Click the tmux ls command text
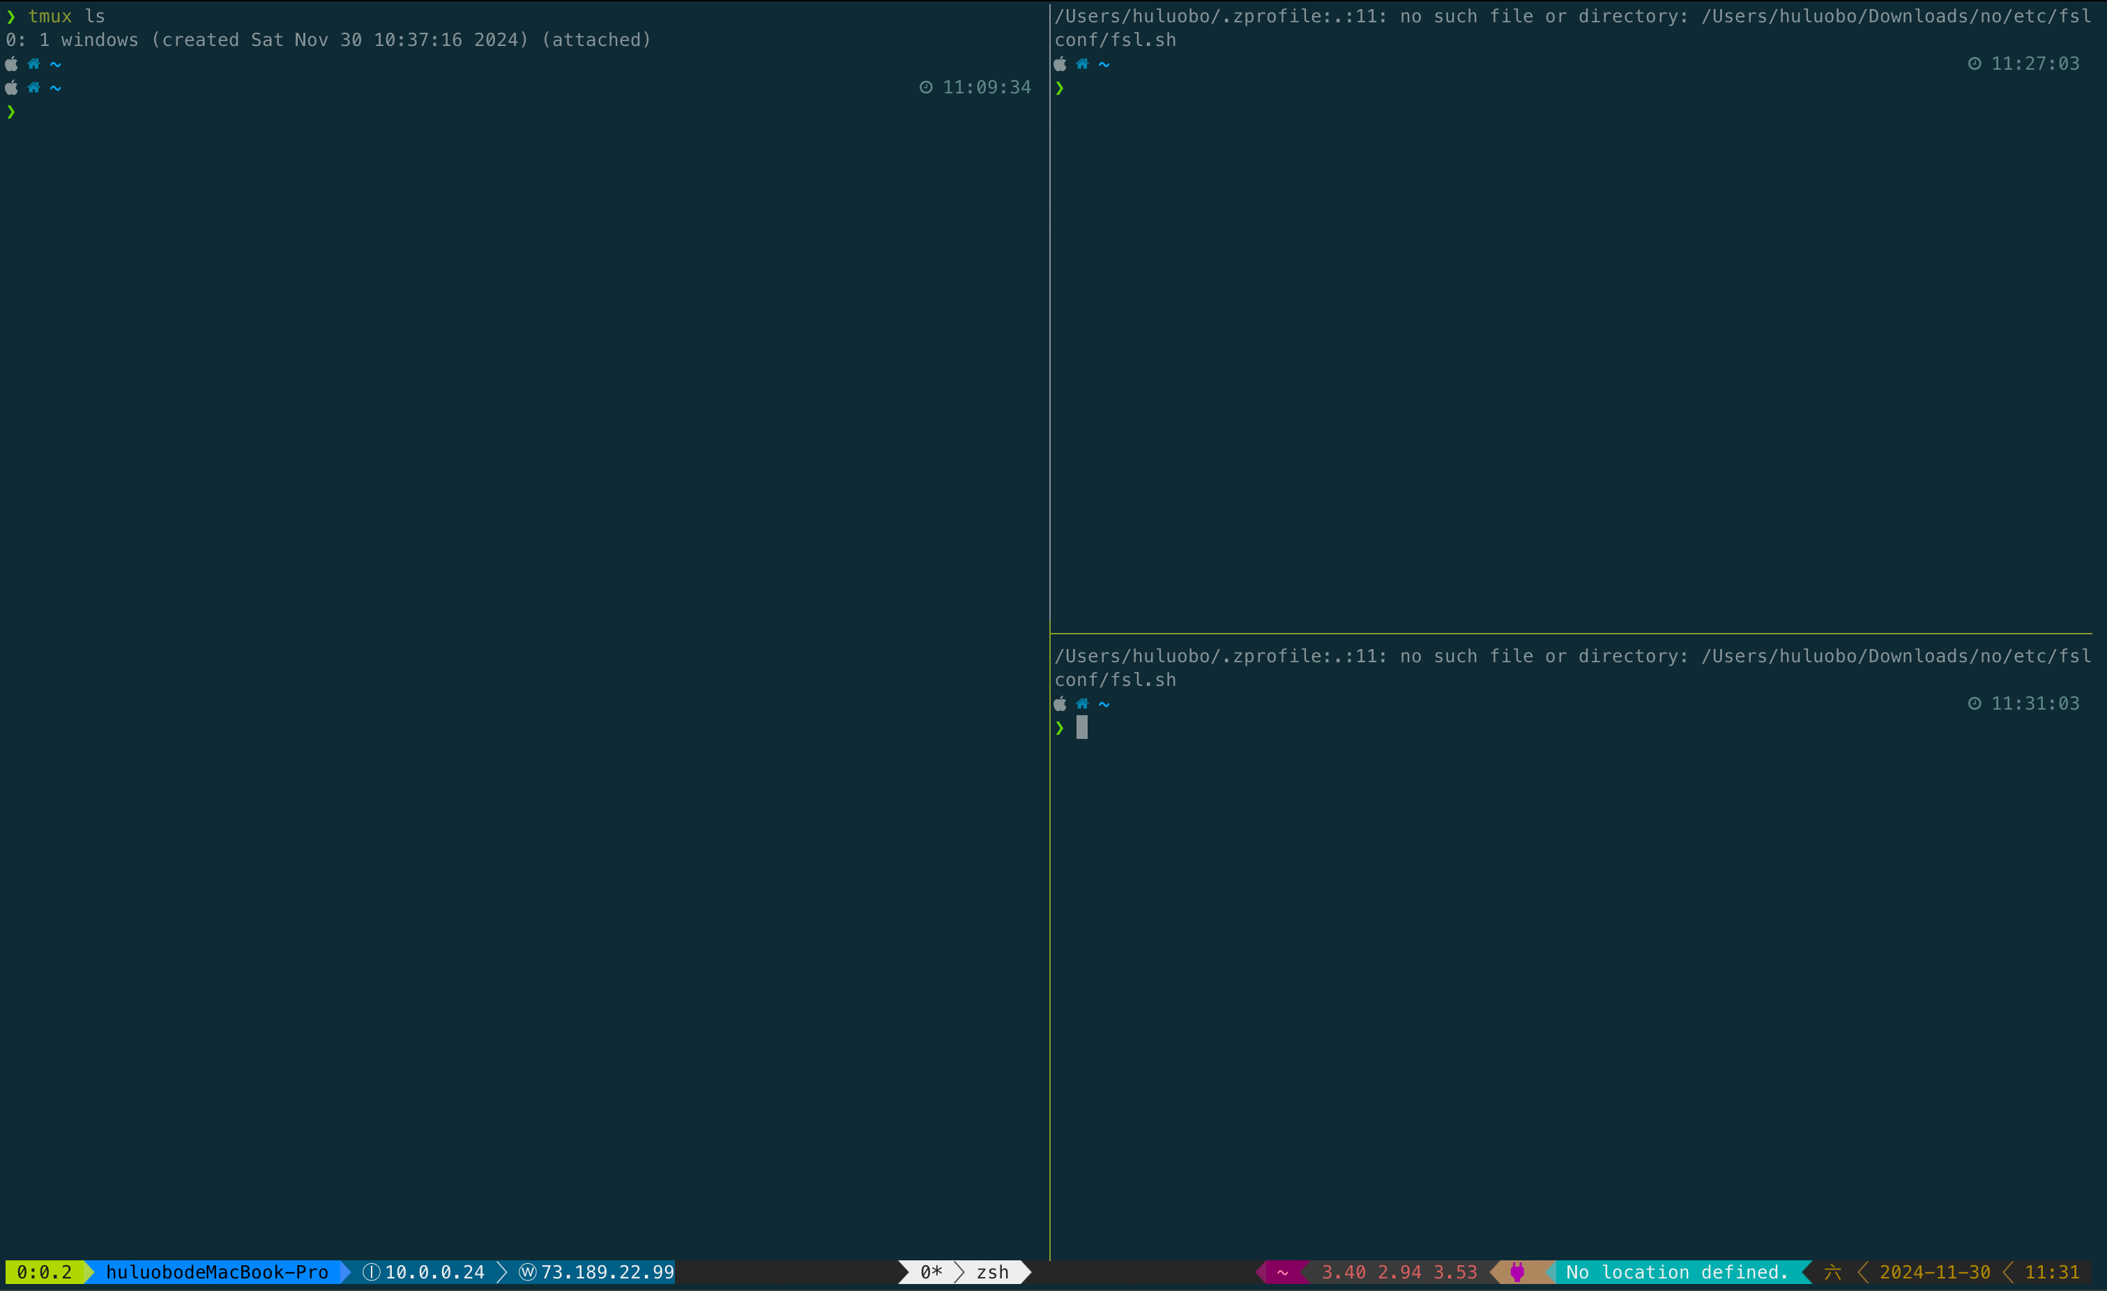This screenshot has width=2107, height=1291. [67, 15]
